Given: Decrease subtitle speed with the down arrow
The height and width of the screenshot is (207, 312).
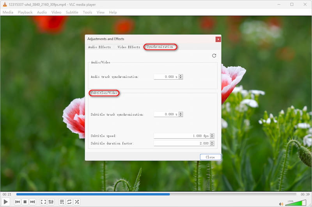Looking at the screenshot, I should (x=212, y=137).
